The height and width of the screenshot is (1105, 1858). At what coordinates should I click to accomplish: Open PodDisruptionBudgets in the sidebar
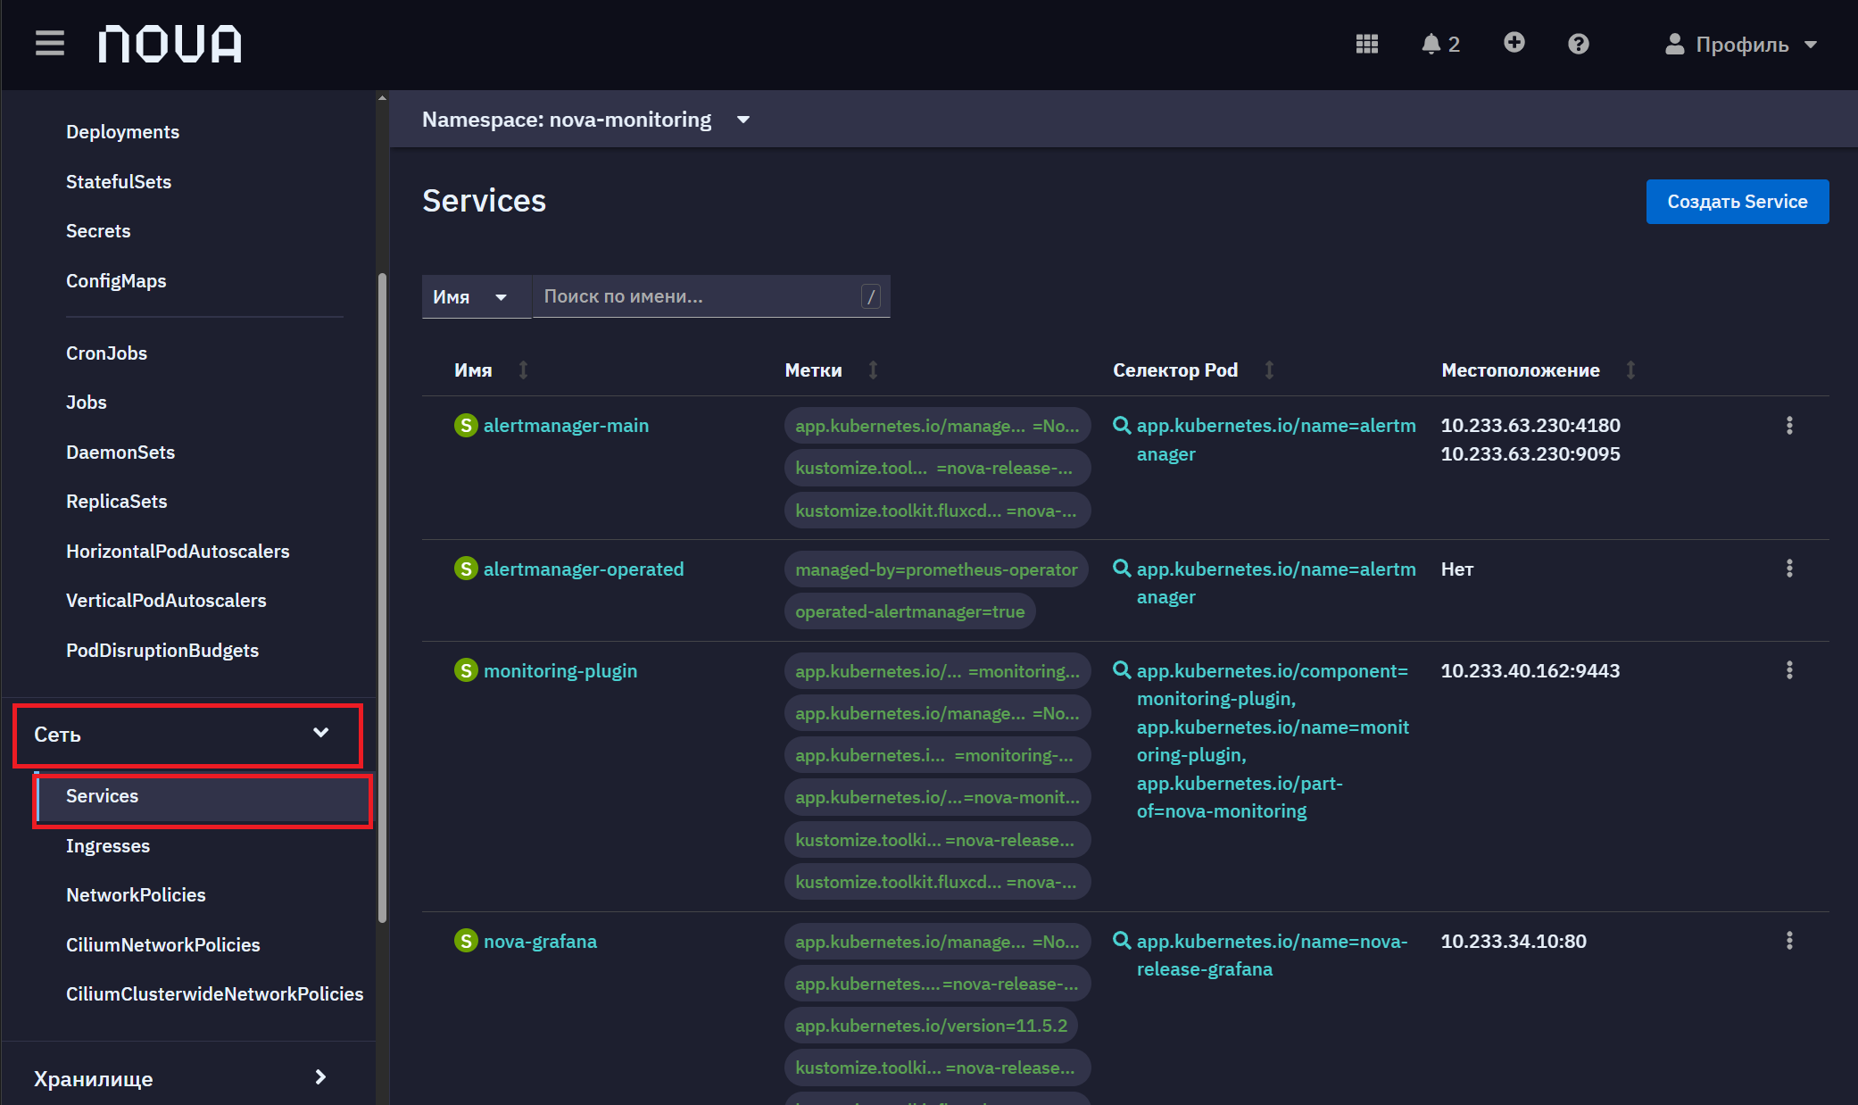(162, 651)
